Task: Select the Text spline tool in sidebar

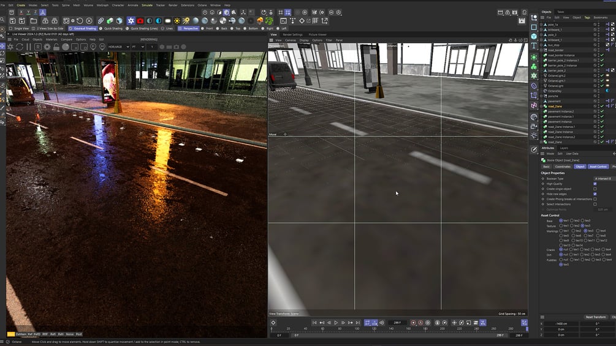Action: pos(533,46)
